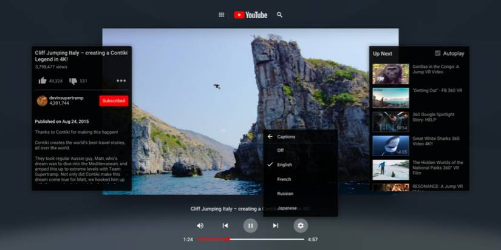Click title 'Gorillas in the Congo: A Jump VR Video'

435,69
